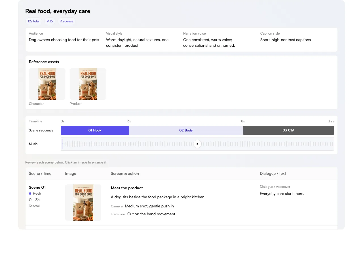Select the 01 Hook scene block

click(95, 130)
